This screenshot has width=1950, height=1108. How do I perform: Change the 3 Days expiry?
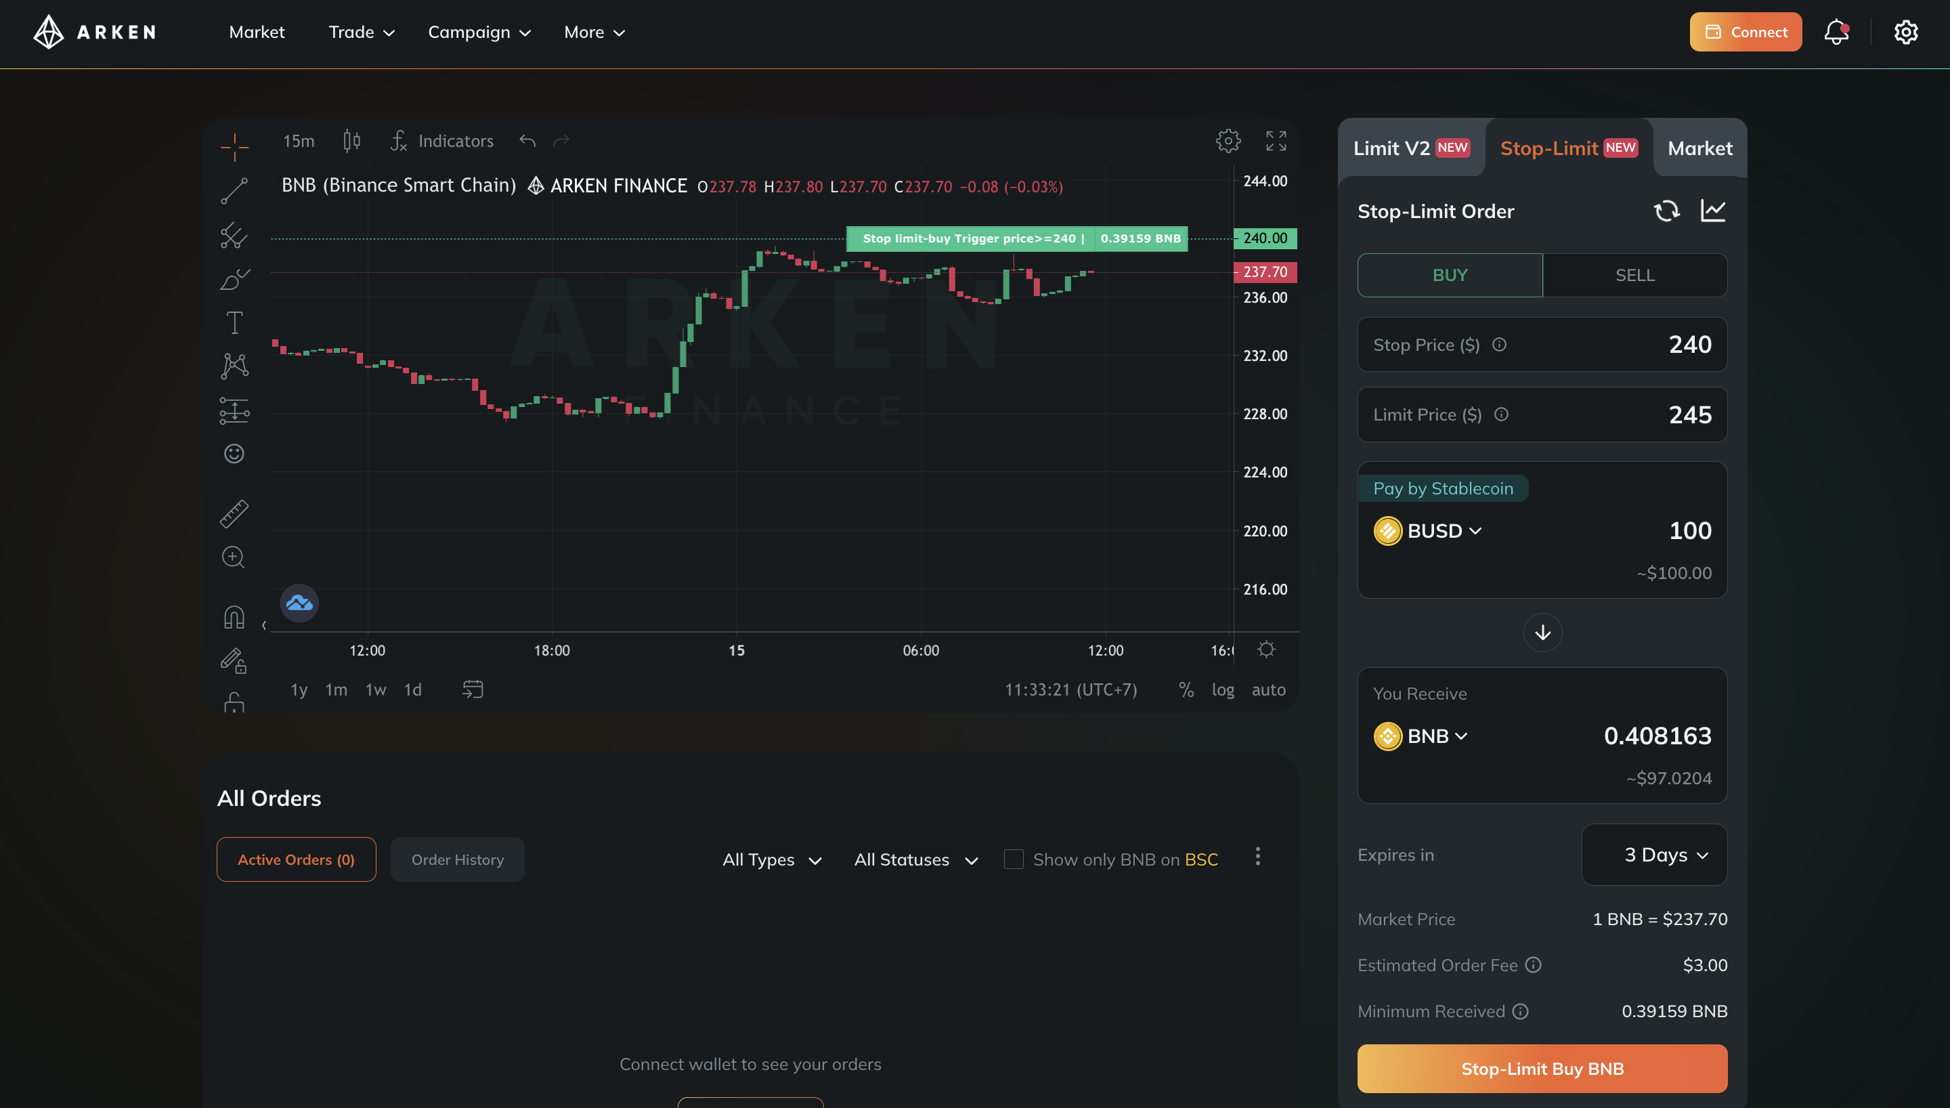(x=1654, y=855)
